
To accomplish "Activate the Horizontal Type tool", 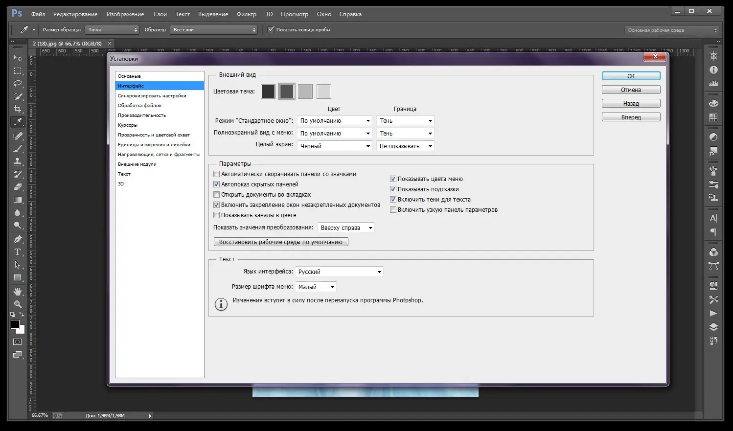I will pyautogui.click(x=18, y=252).
